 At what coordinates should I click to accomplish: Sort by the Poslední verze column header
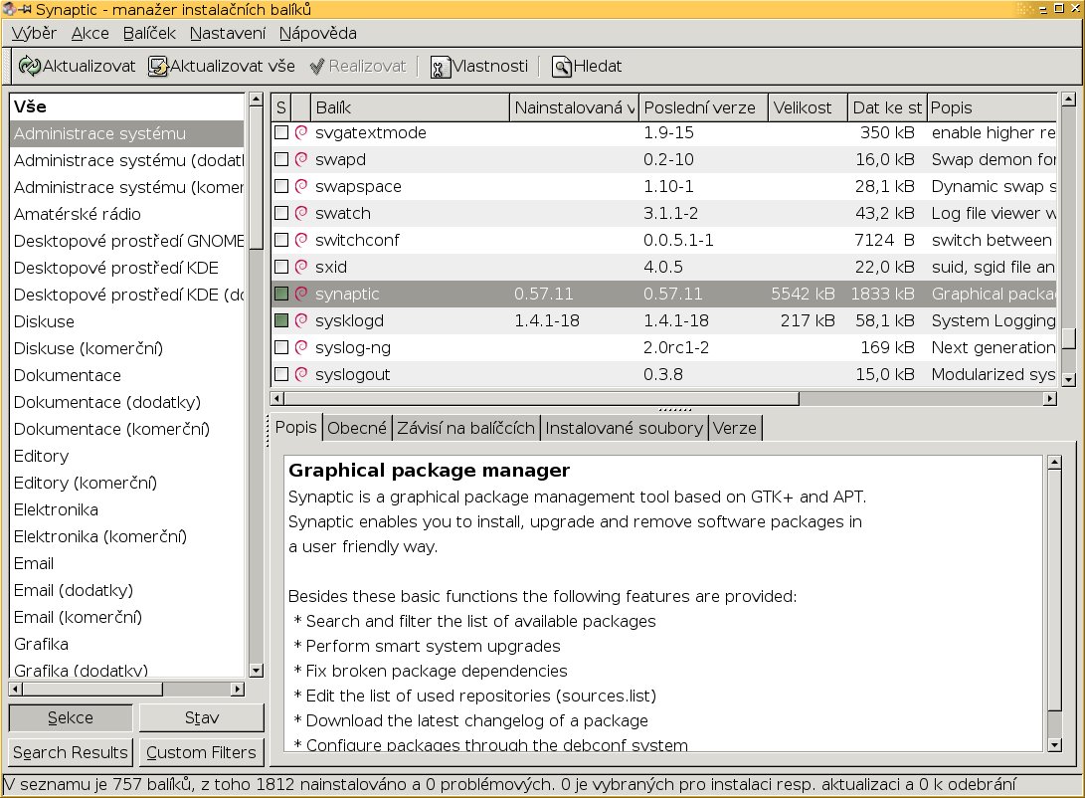tap(702, 108)
